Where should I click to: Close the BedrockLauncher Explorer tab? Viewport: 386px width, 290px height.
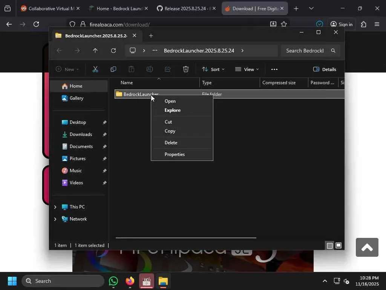click(135, 35)
